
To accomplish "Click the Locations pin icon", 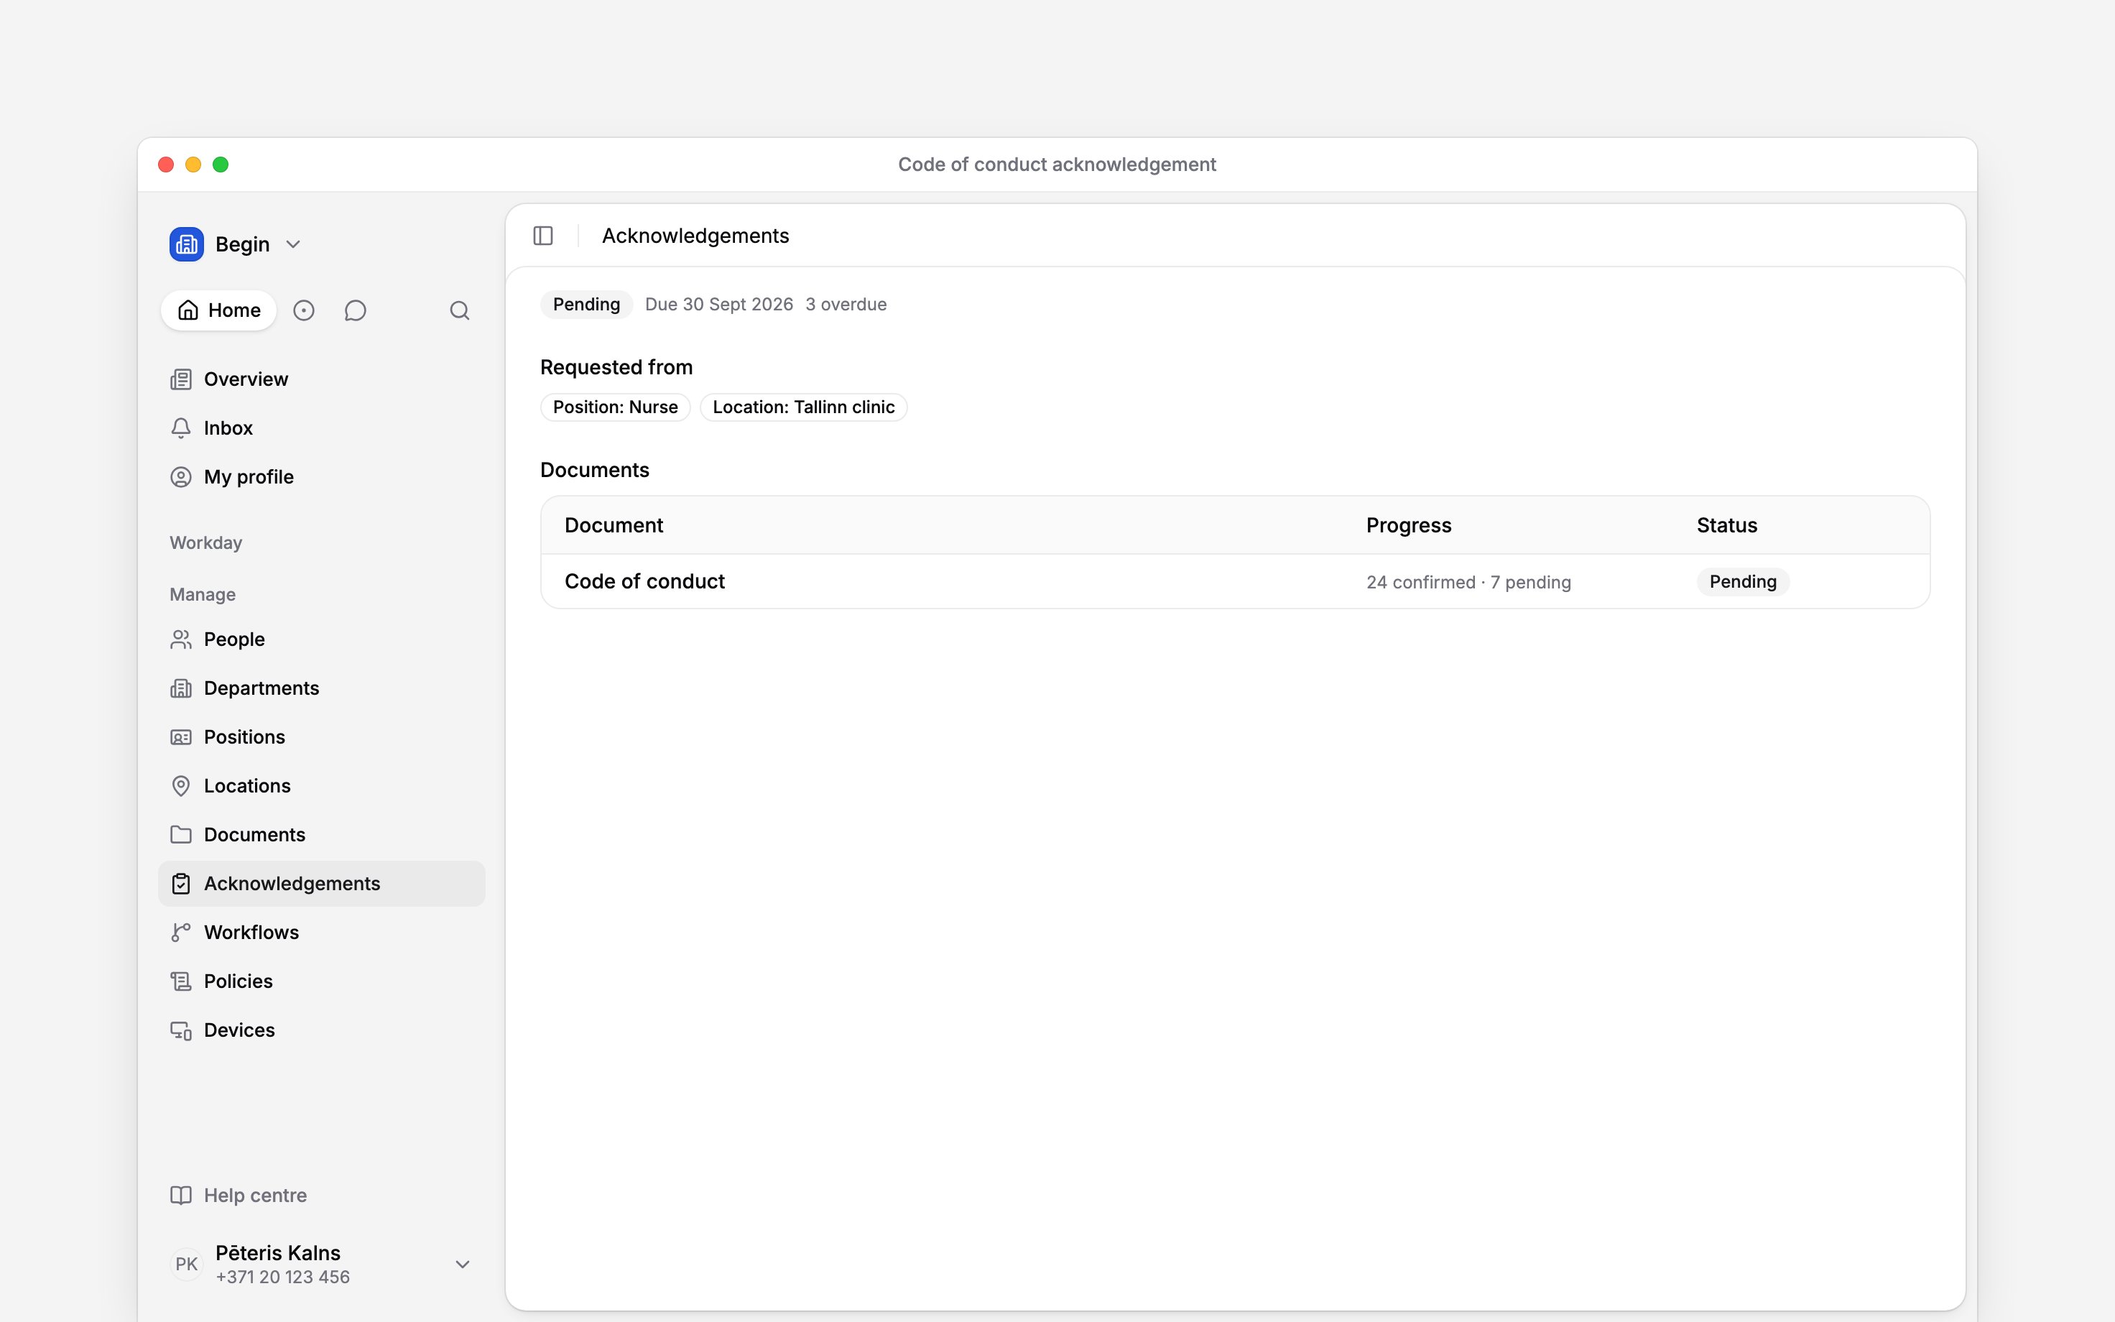I will pos(181,786).
